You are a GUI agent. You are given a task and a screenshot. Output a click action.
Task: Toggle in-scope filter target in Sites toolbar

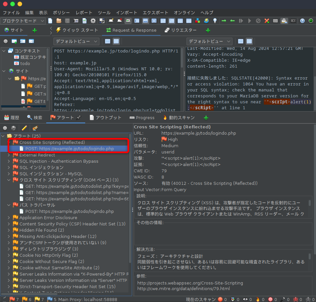tap(6, 41)
